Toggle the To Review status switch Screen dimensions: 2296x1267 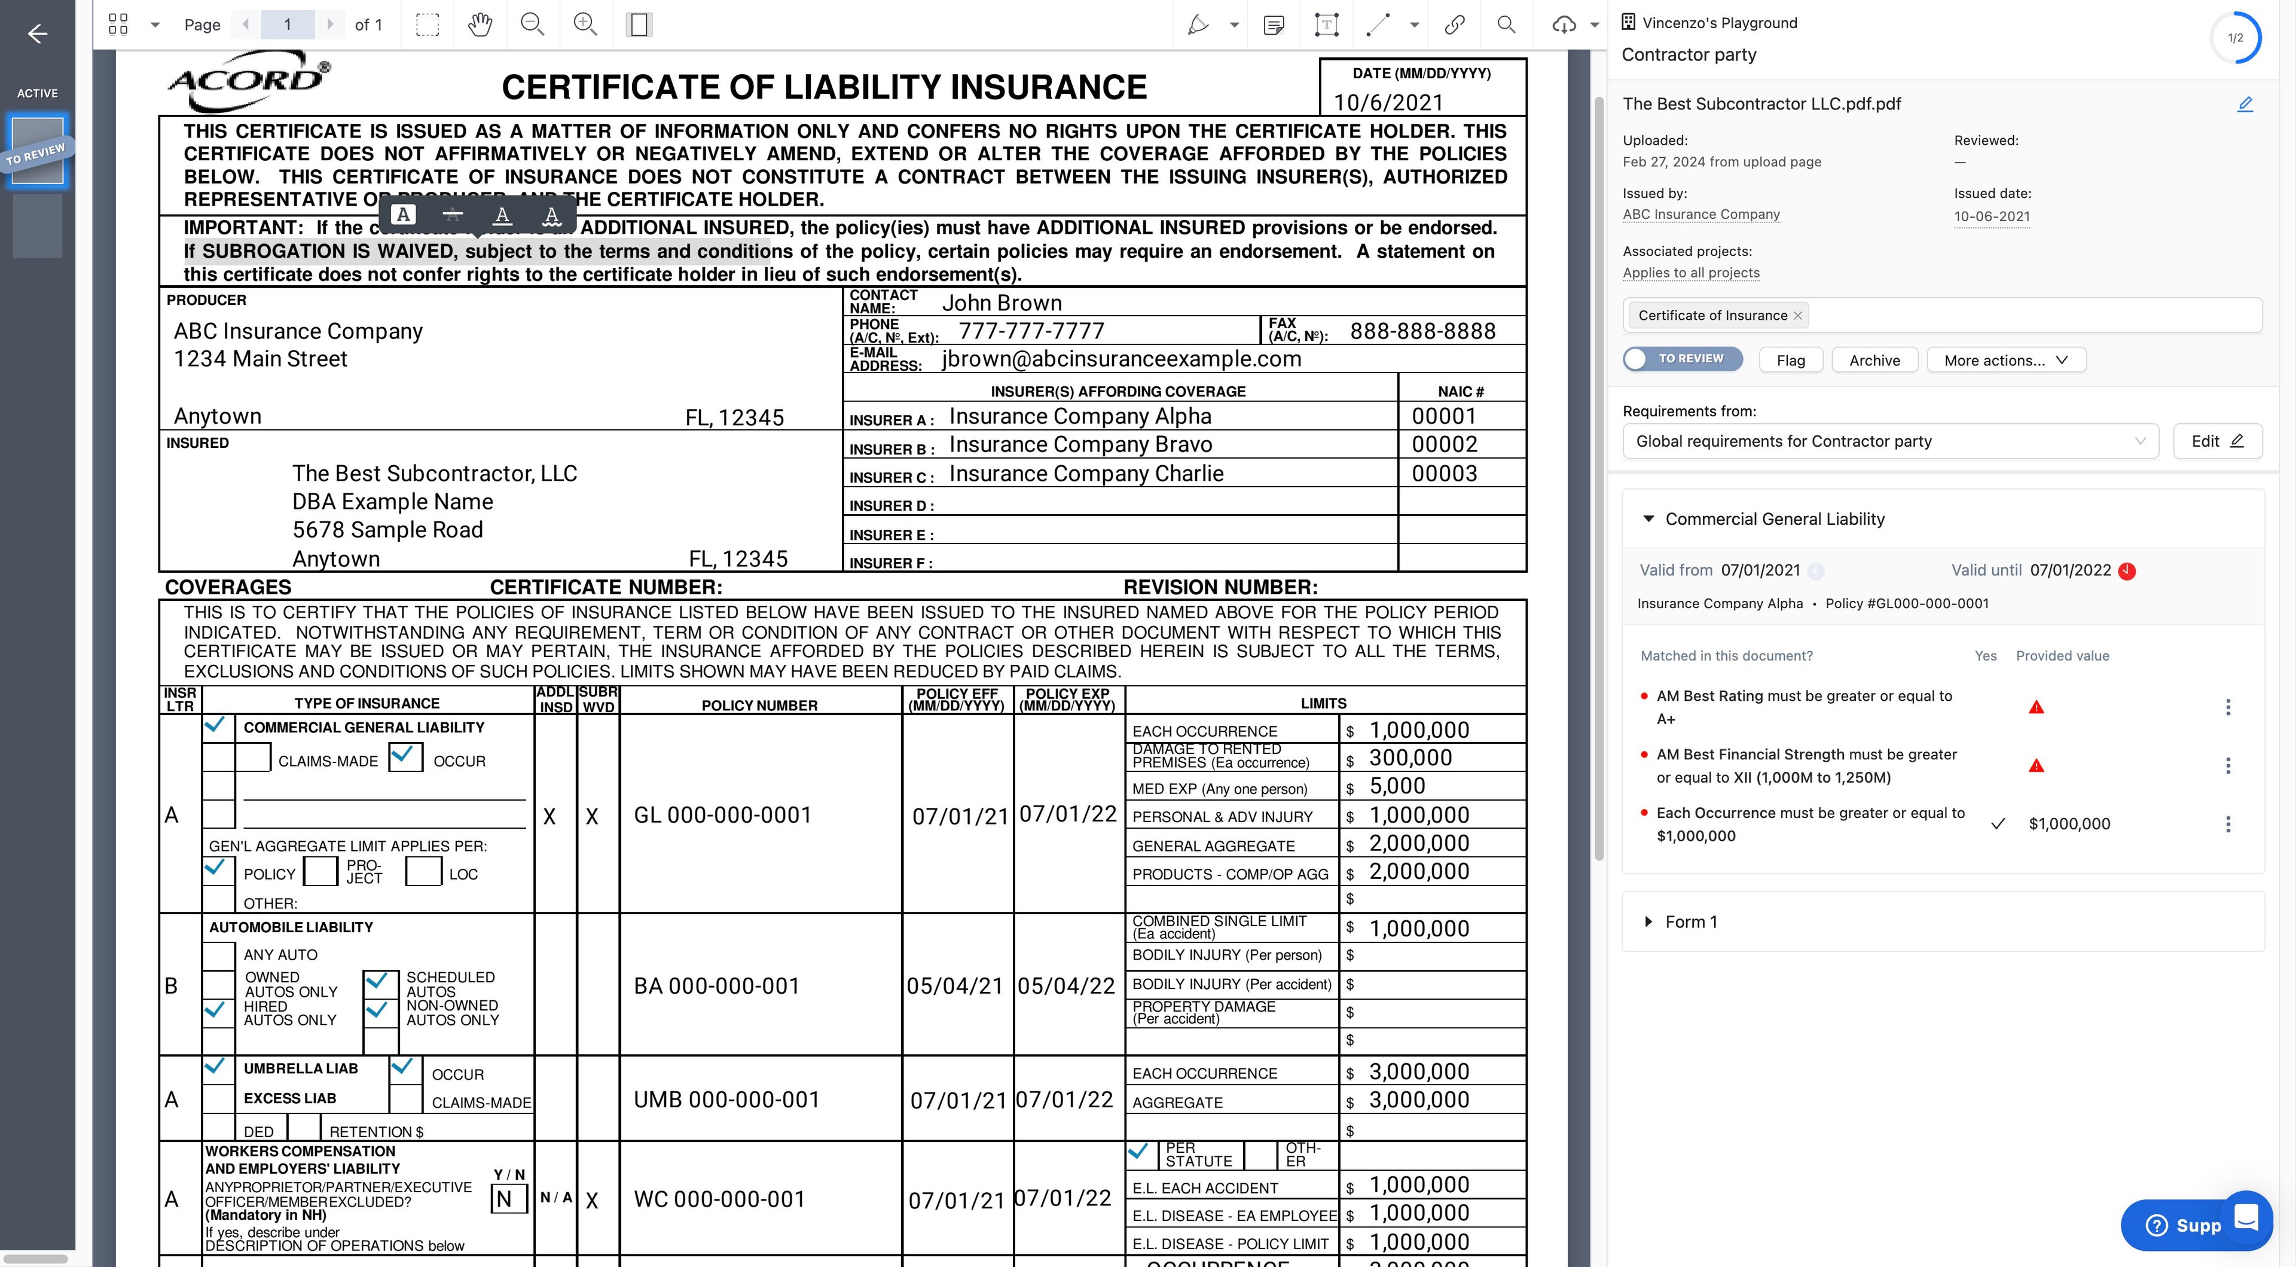1681,358
